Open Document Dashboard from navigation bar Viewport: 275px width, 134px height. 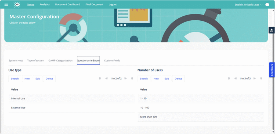67,5
